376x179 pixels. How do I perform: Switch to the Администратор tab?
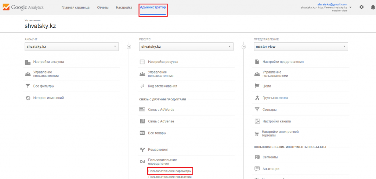(153, 7)
